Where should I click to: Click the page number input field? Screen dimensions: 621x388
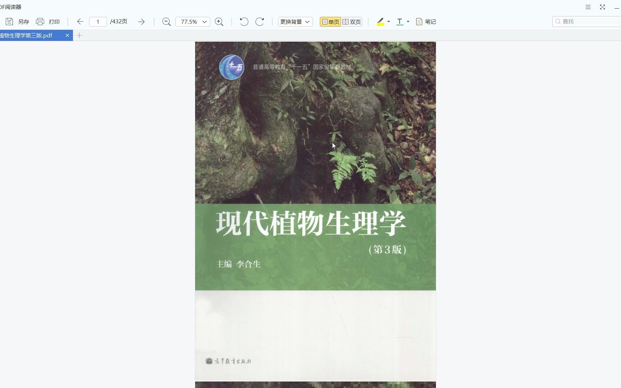pos(98,22)
